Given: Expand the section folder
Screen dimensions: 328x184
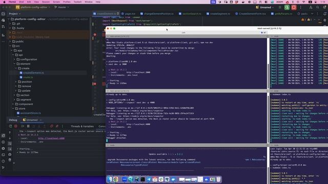Looking at the screenshot, I should pos(14,95).
